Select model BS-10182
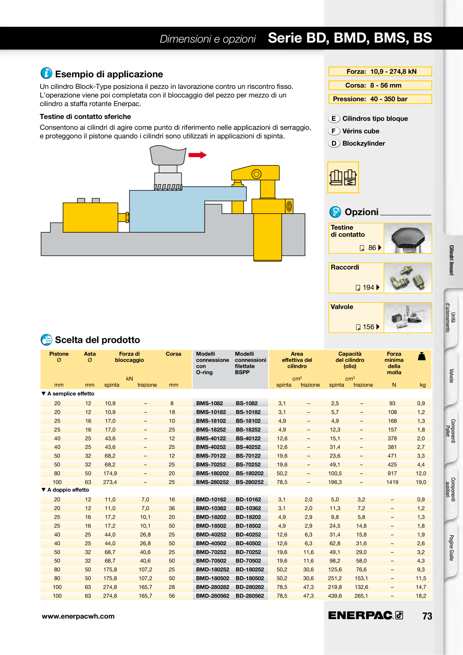This screenshot has width=463, height=655. [248, 412]
